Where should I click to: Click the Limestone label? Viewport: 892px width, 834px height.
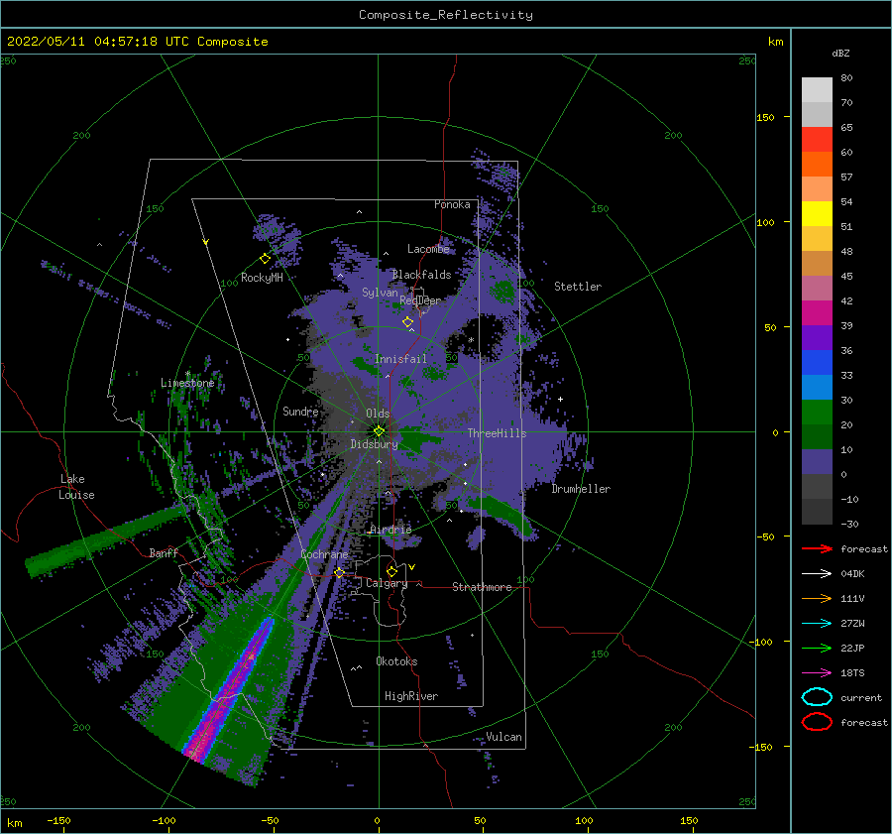(187, 383)
